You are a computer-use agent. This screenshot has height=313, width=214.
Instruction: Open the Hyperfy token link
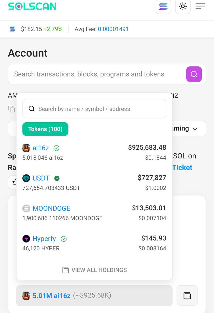point(44,239)
